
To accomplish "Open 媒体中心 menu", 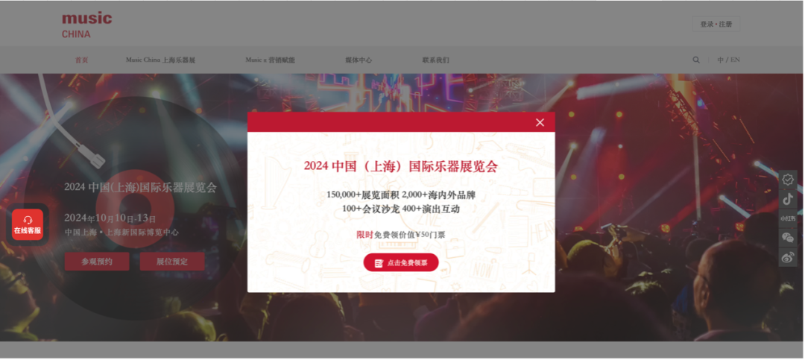I will point(359,60).
